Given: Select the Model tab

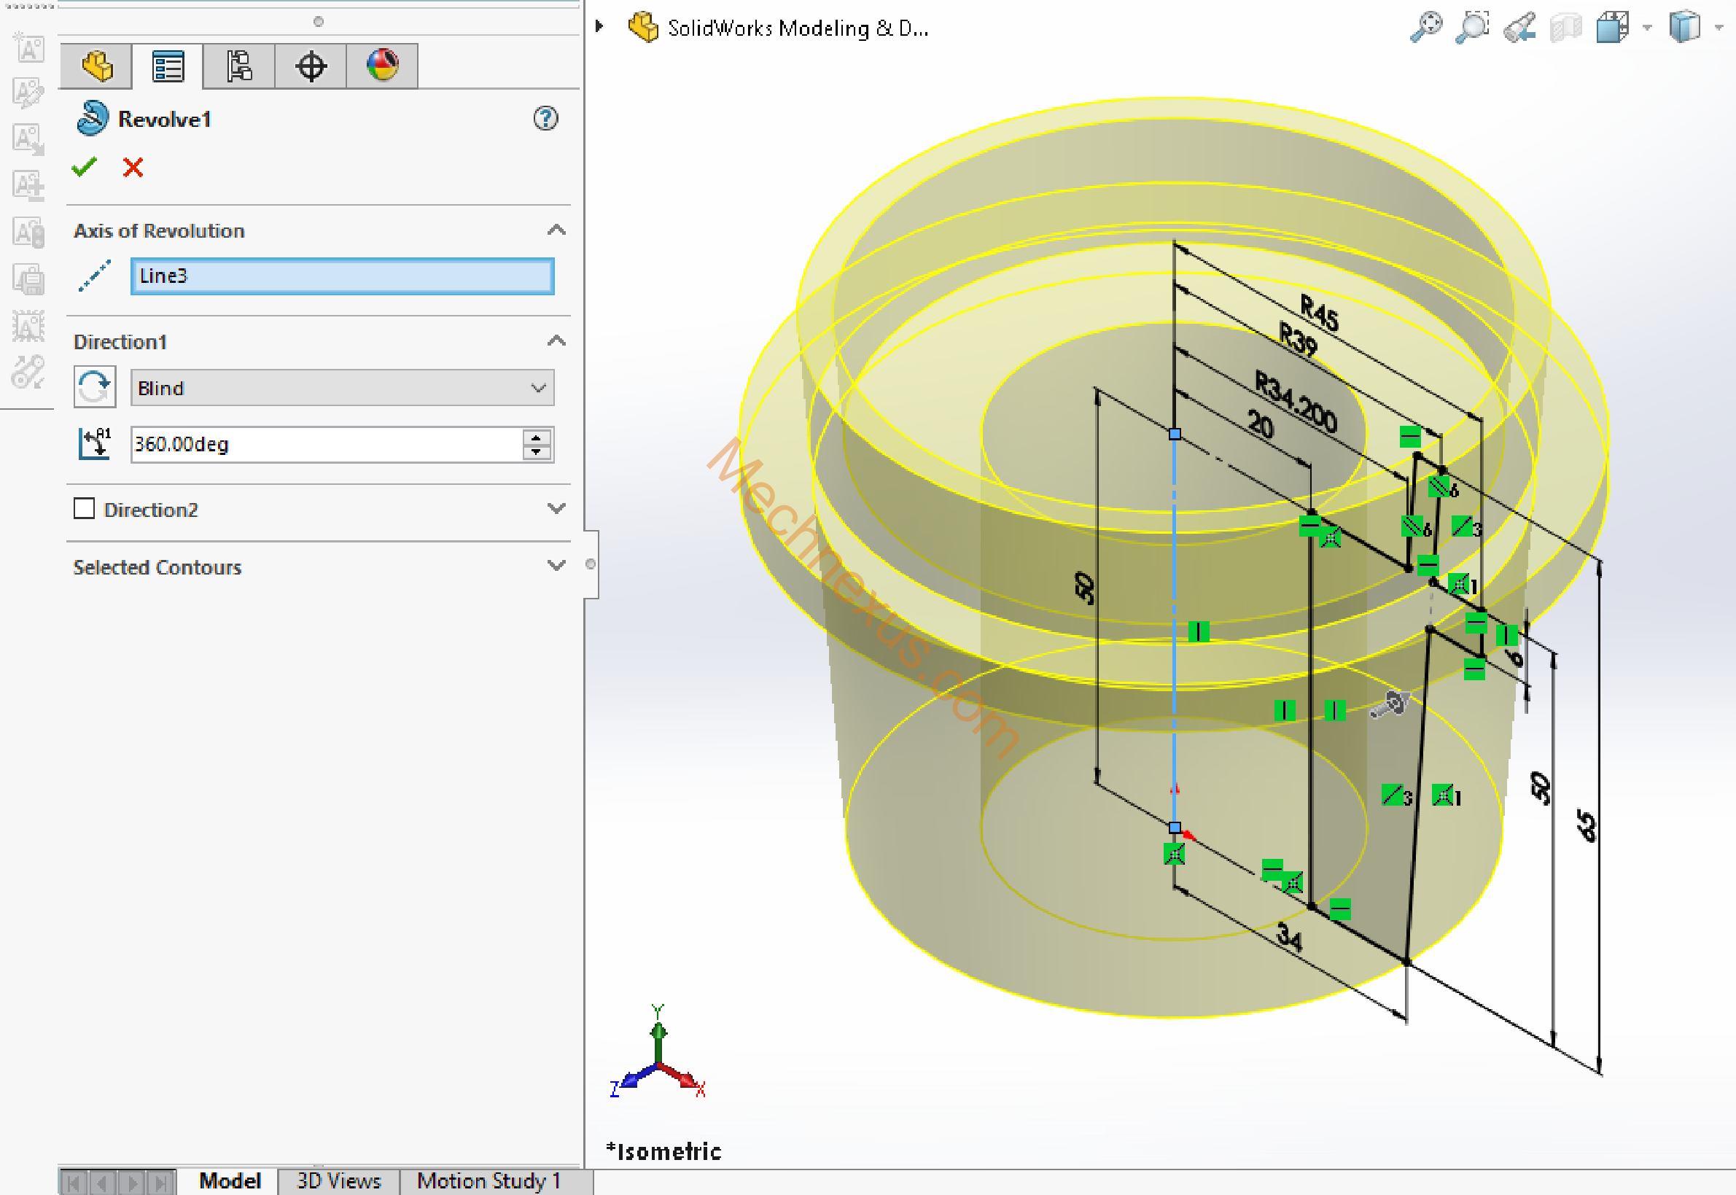Looking at the screenshot, I should [230, 1180].
